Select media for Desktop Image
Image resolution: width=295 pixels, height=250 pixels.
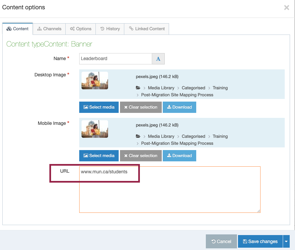[99, 107]
